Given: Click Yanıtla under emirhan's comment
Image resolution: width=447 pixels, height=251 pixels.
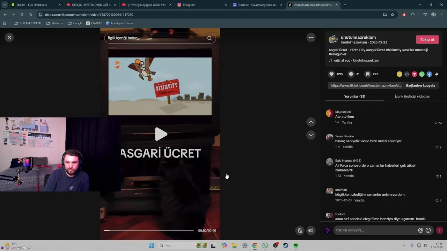Looking at the screenshot, I should coord(359,200).
